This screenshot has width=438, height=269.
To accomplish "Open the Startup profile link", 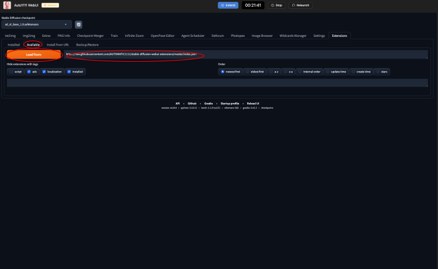I will click(x=230, y=104).
